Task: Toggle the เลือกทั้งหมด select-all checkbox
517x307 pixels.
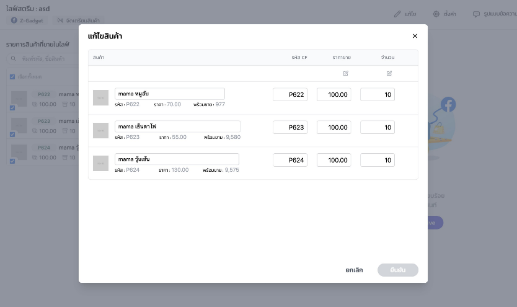Action: click(x=12, y=77)
